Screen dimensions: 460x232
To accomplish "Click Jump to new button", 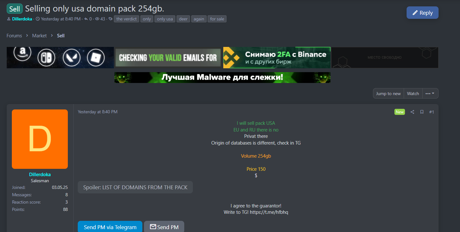I will coord(388,94).
